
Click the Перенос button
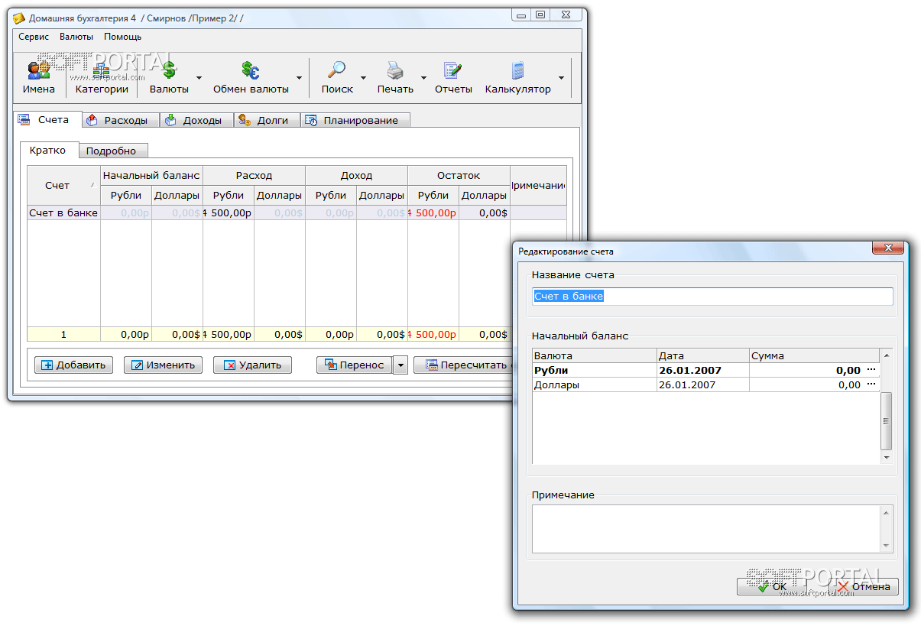pyautogui.click(x=354, y=365)
